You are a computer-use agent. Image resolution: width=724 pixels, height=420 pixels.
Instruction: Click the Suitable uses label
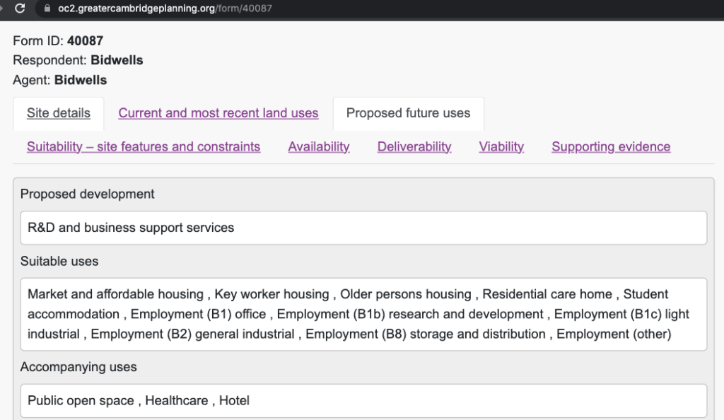[x=59, y=261]
